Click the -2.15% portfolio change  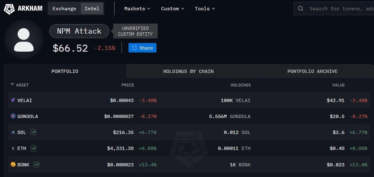pyautogui.click(x=105, y=48)
